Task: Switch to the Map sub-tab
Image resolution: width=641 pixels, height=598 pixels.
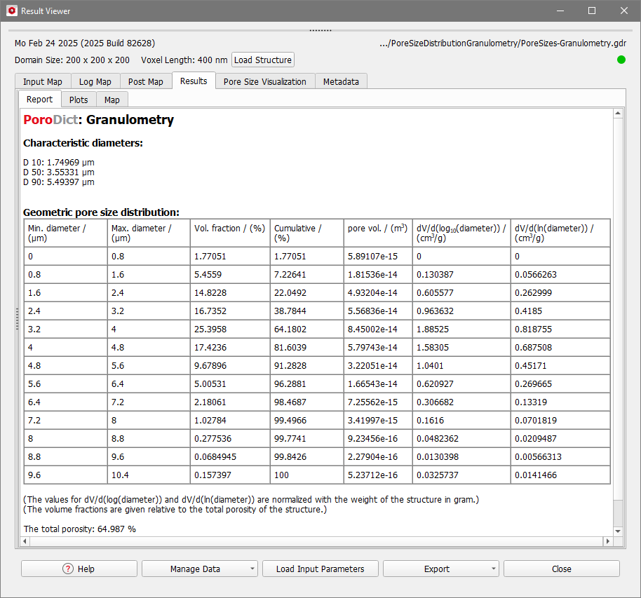Action: [x=112, y=100]
